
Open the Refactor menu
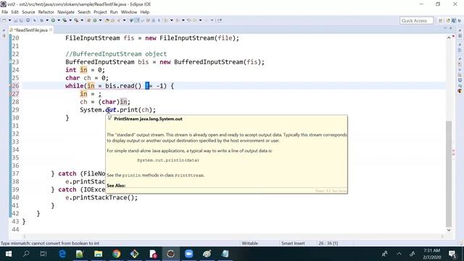[x=46, y=12]
